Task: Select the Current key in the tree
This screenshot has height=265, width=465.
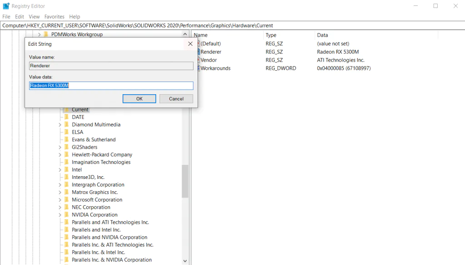Action: coord(80,110)
